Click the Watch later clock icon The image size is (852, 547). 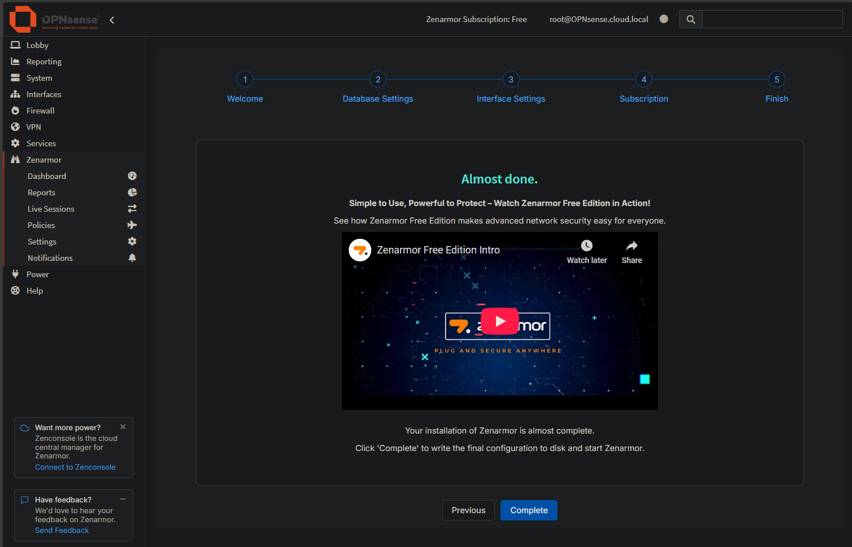point(587,246)
